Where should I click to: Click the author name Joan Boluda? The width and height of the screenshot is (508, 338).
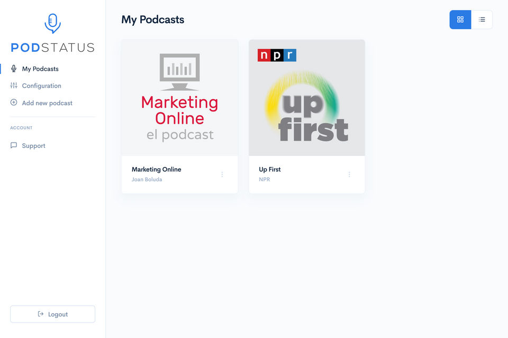(147, 180)
